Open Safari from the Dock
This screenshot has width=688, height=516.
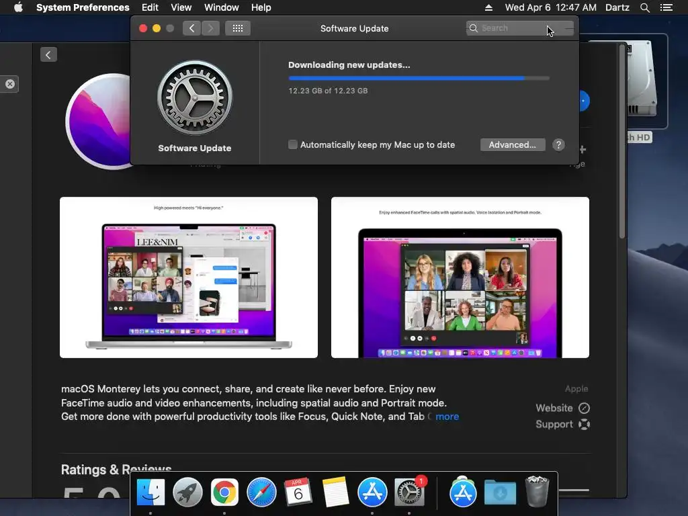261,492
